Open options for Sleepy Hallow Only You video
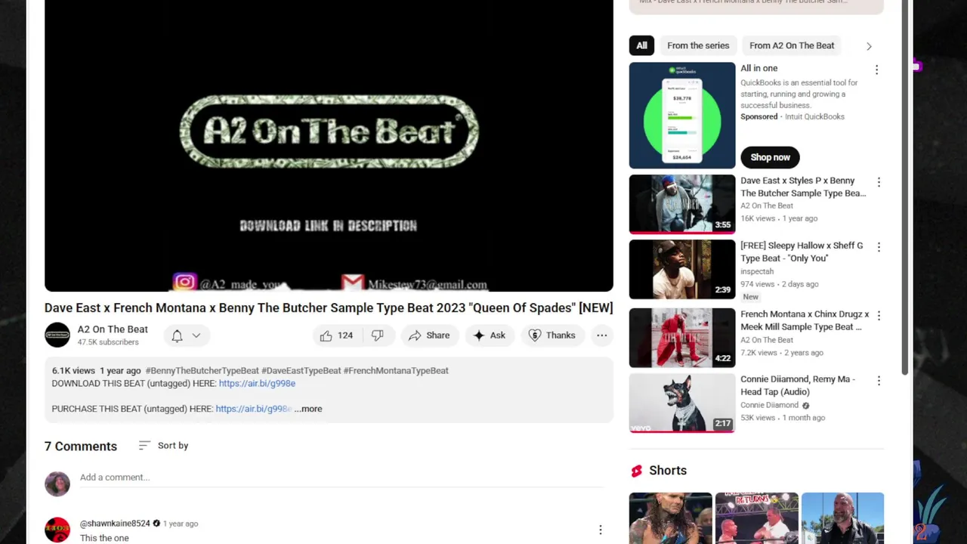967x544 pixels. point(879,247)
